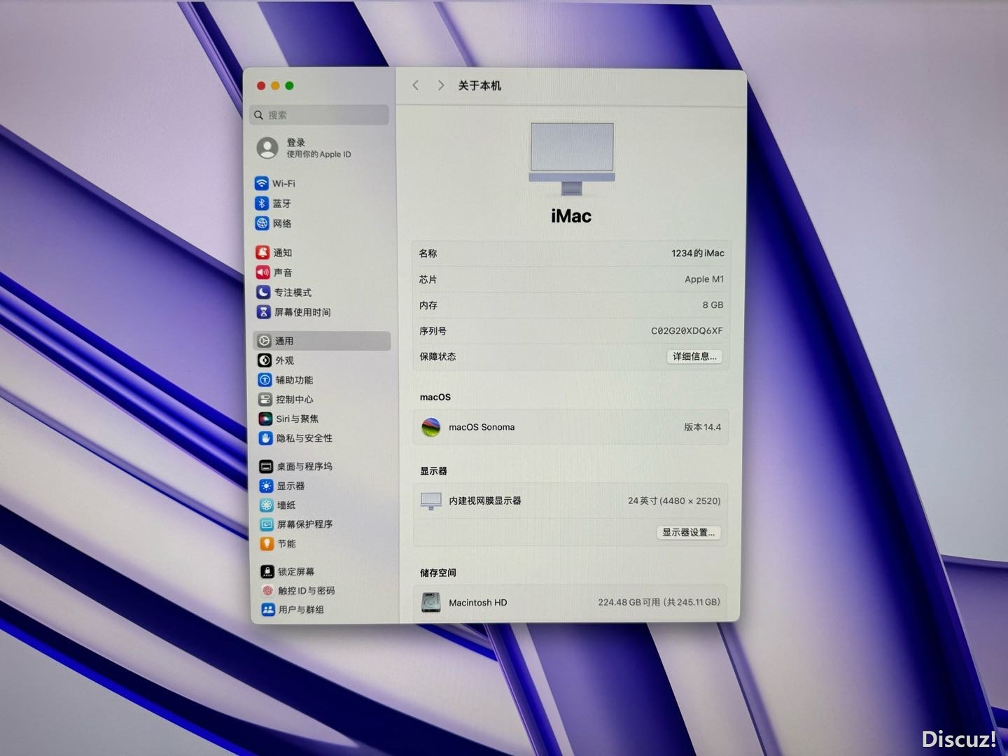Open Control Center (控制中心) icon

click(x=265, y=399)
